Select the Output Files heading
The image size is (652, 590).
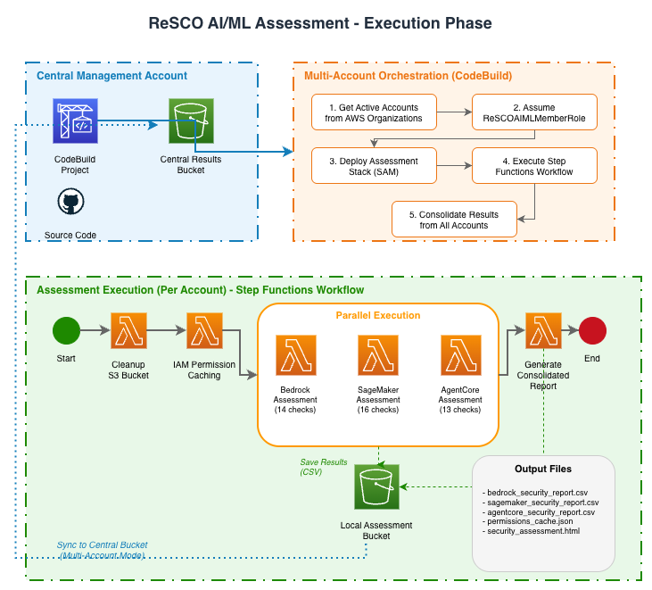pyautogui.click(x=543, y=469)
